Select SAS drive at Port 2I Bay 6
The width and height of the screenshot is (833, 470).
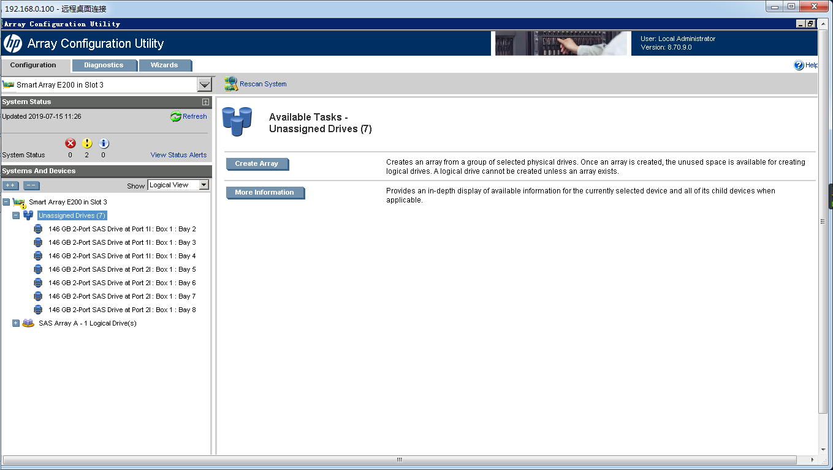[x=123, y=283]
